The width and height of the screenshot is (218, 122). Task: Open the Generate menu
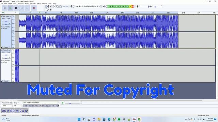pos(33,4)
